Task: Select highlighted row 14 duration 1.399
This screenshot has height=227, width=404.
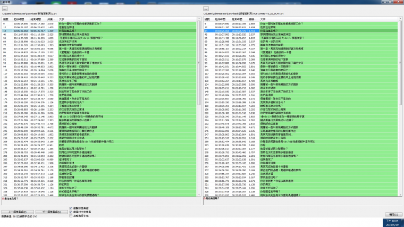Action: click(x=50, y=31)
